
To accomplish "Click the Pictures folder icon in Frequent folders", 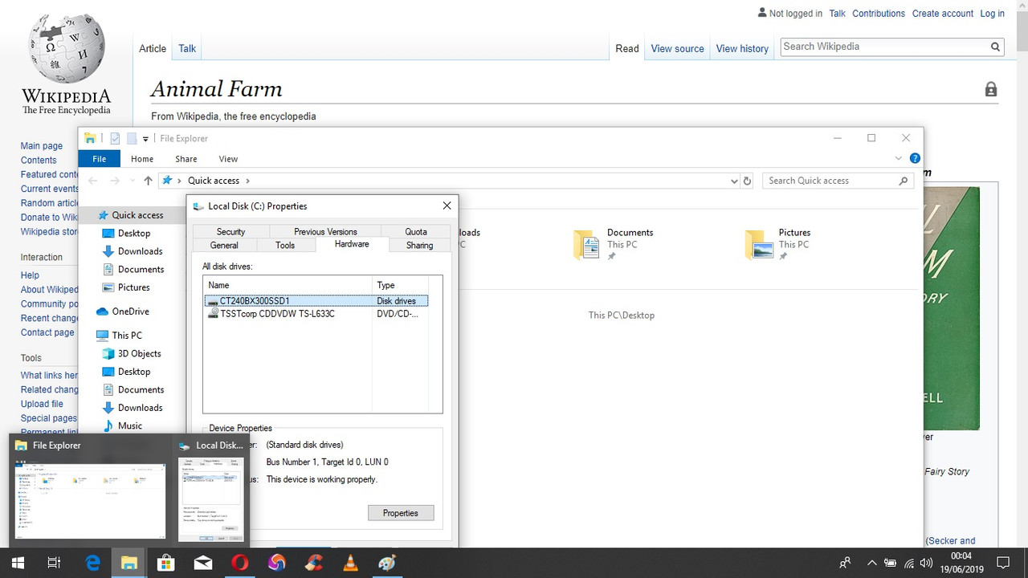I will (759, 244).
